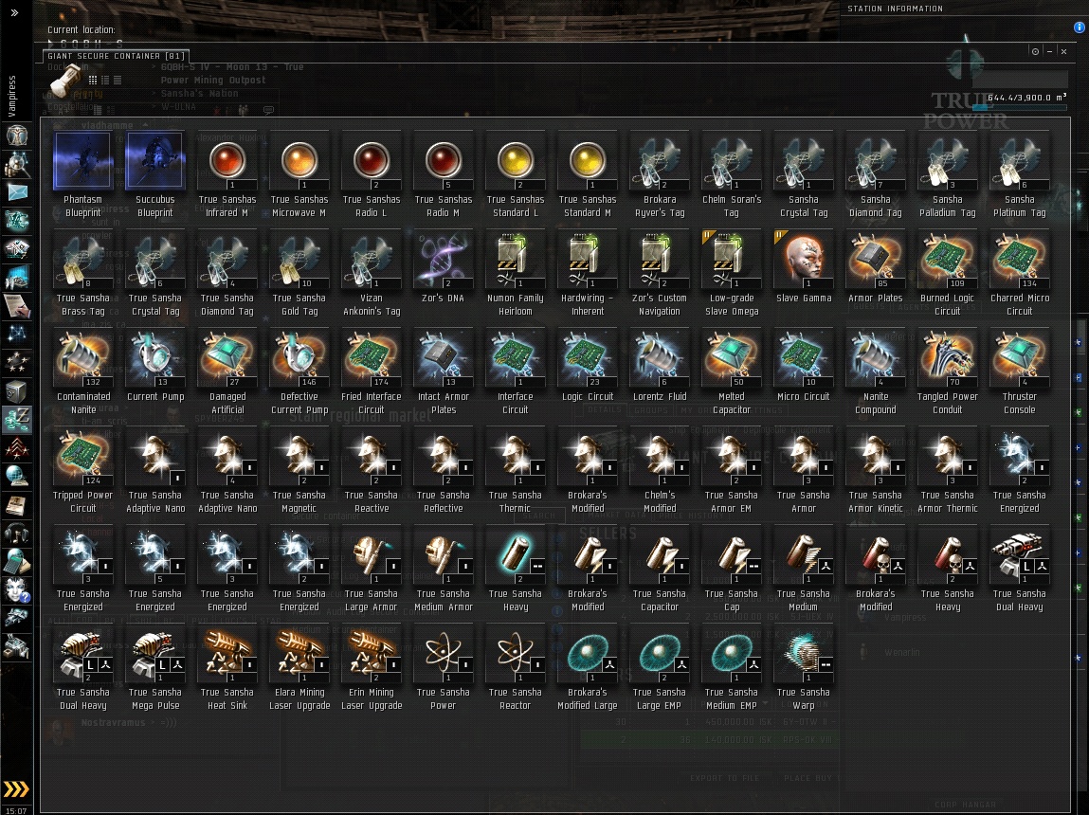This screenshot has height=815, width=1089.
Task: Click Export To File in market window
Action: coord(724,778)
